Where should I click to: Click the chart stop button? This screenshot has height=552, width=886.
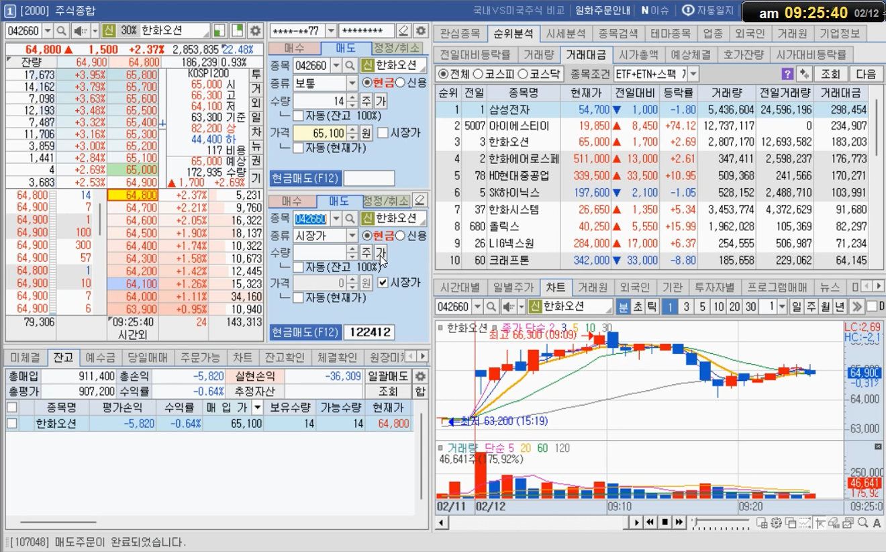point(664,522)
